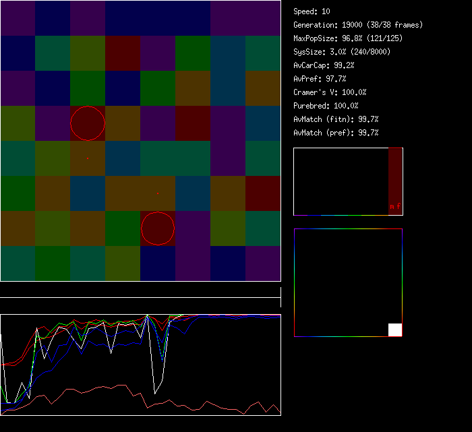This screenshot has width=472, height=432.
Task: Click the upper red circle in the grid
Action: point(88,123)
